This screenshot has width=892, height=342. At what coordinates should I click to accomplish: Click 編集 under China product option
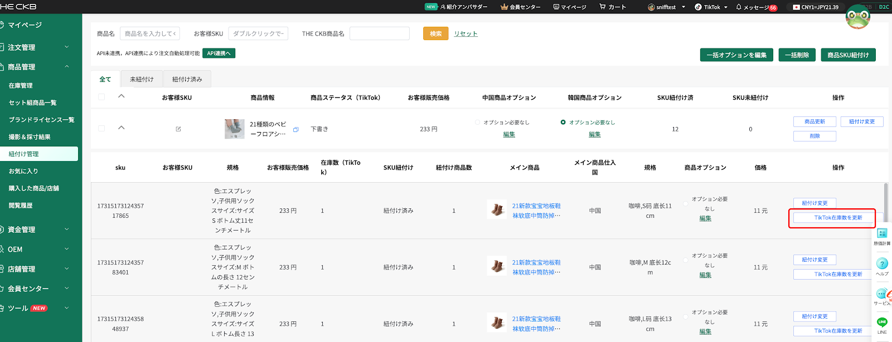[x=509, y=134]
